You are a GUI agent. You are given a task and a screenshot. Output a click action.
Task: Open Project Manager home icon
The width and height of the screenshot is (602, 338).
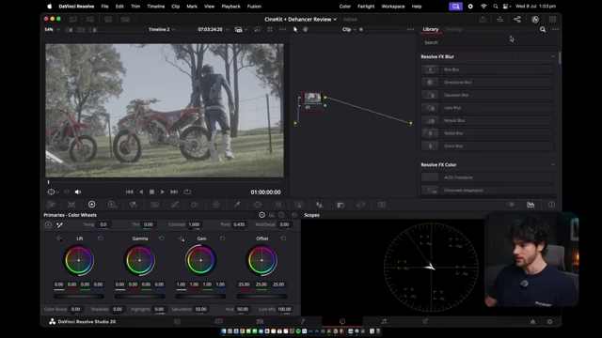[x=533, y=322]
